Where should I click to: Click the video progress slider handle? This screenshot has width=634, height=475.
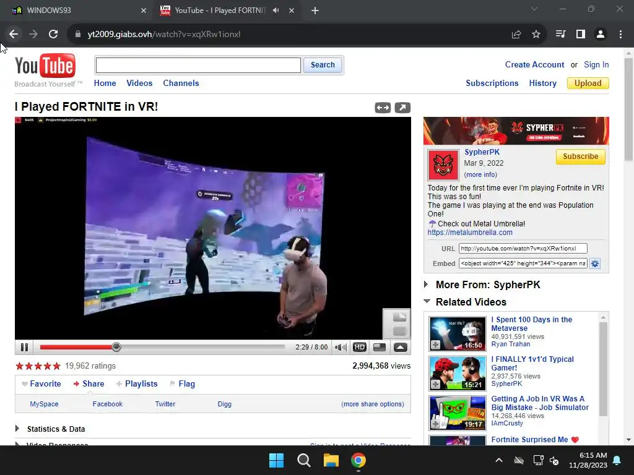(116, 347)
